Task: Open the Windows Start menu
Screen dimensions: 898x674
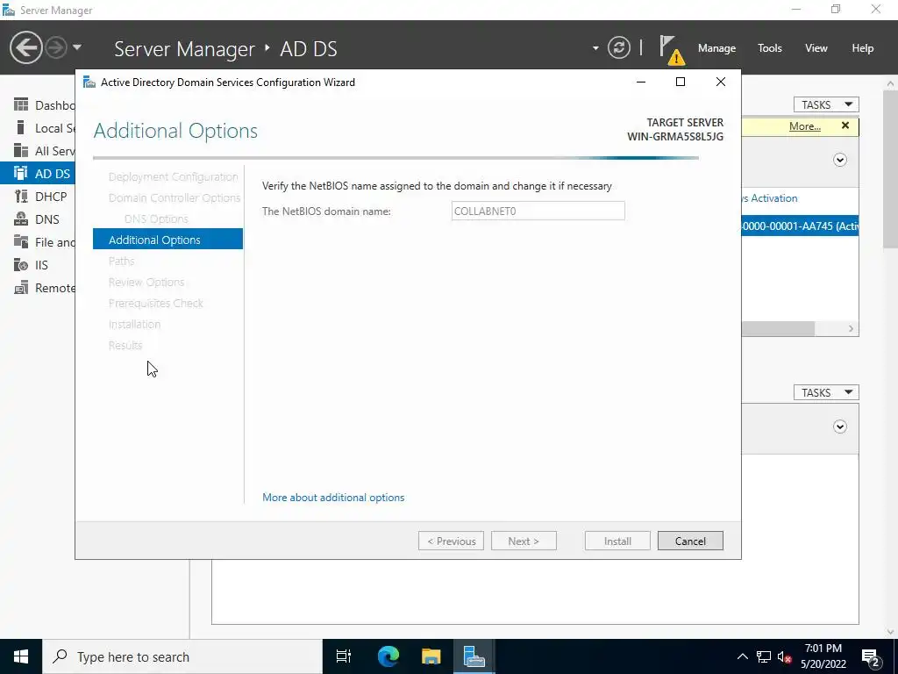Action: coord(21,656)
